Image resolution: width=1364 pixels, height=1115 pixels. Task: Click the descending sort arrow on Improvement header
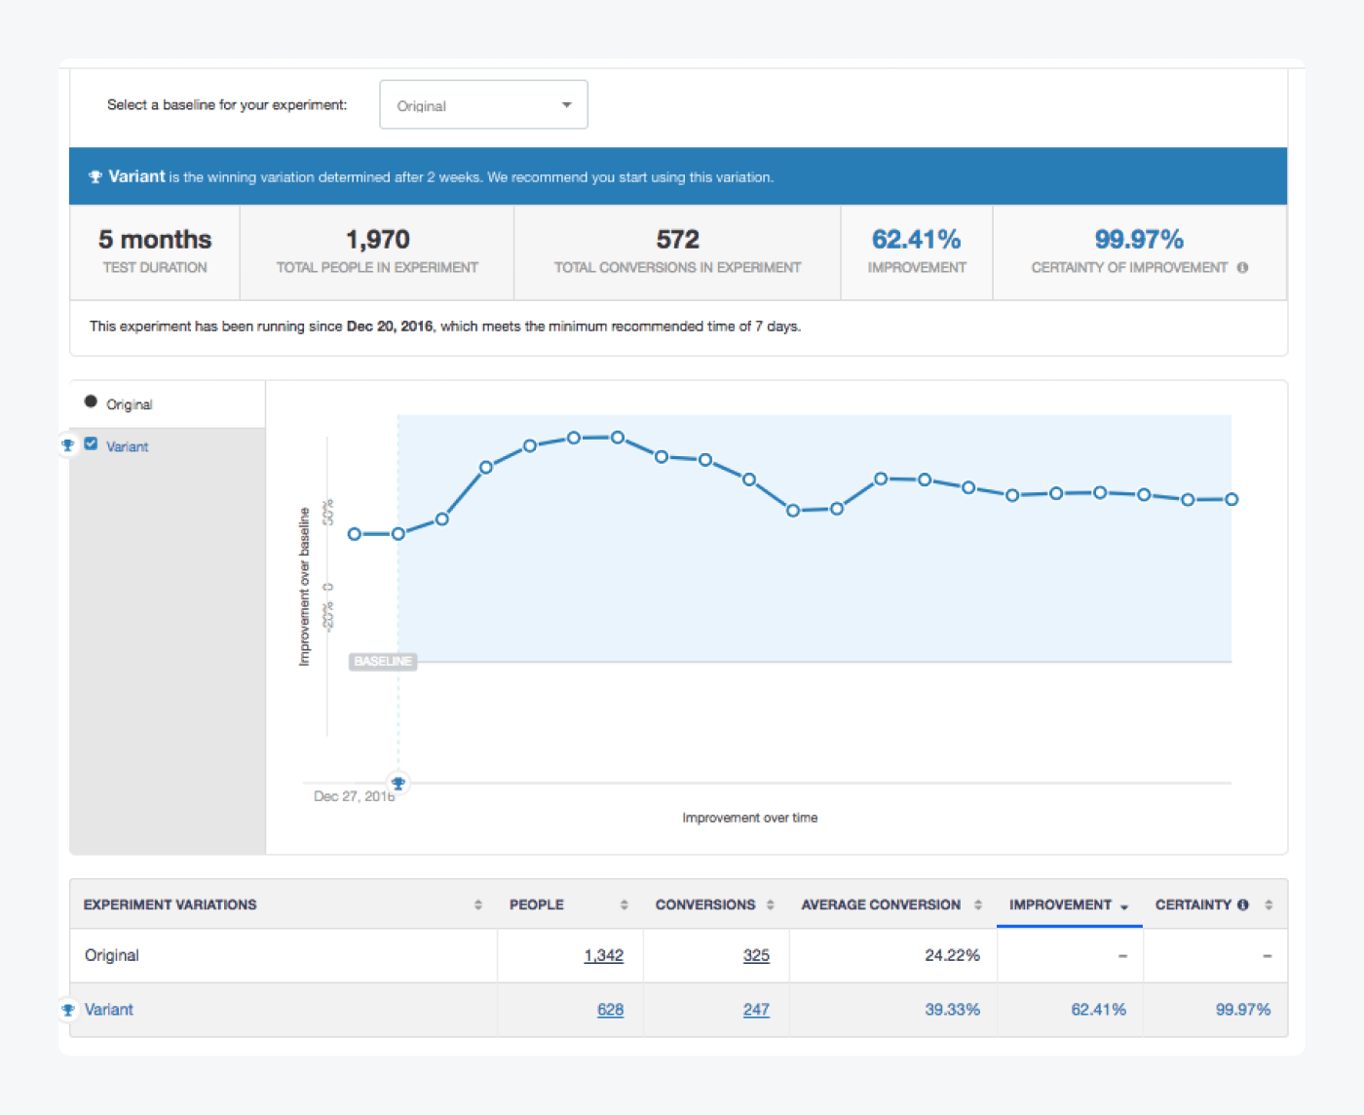coord(1126,905)
